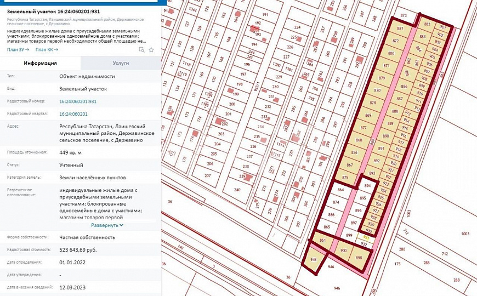
Task: Select parcel 240 on the map
Action: pos(237,190)
